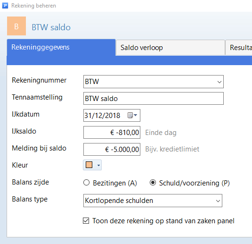This screenshot has height=244, width=252.
Task: Click the Bijv. kredietlimiet hint text
Action: click(x=172, y=149)
